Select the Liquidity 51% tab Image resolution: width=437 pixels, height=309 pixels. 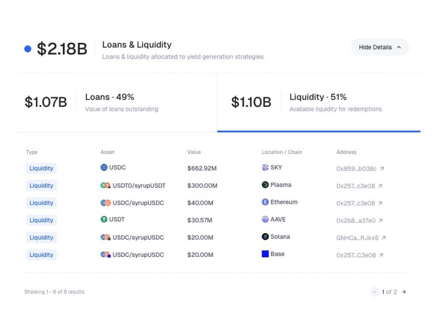click(318, 102)
